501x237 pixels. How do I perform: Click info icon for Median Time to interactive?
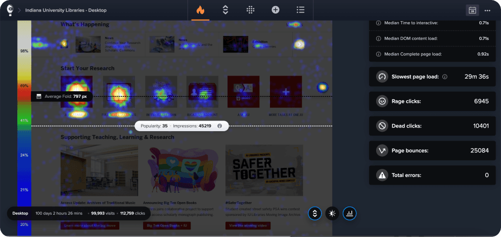pyautogui.click(x=378, y=23)
